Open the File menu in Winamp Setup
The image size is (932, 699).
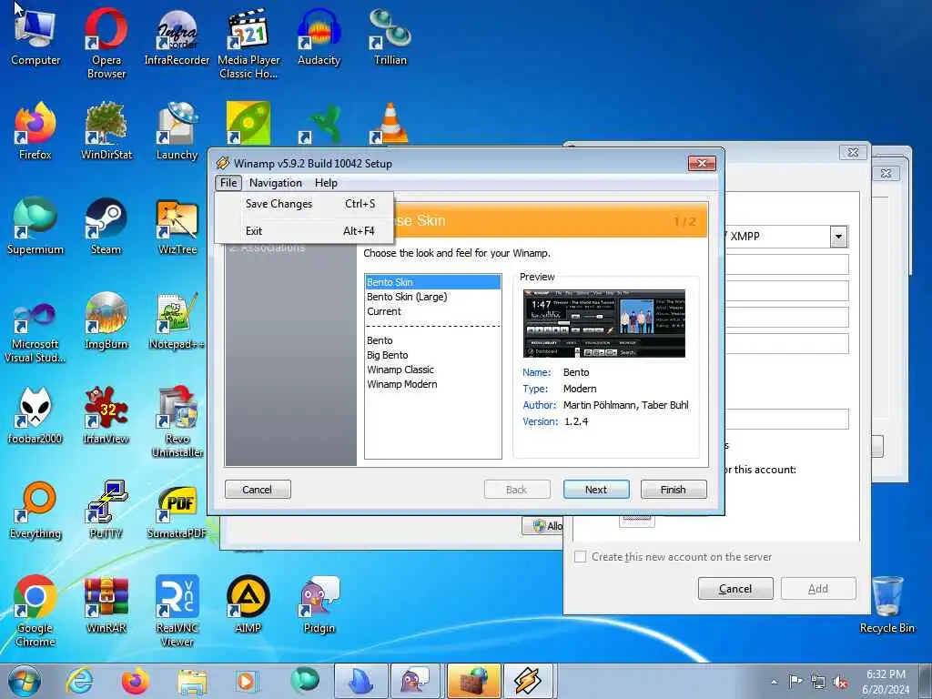point(228,182)
